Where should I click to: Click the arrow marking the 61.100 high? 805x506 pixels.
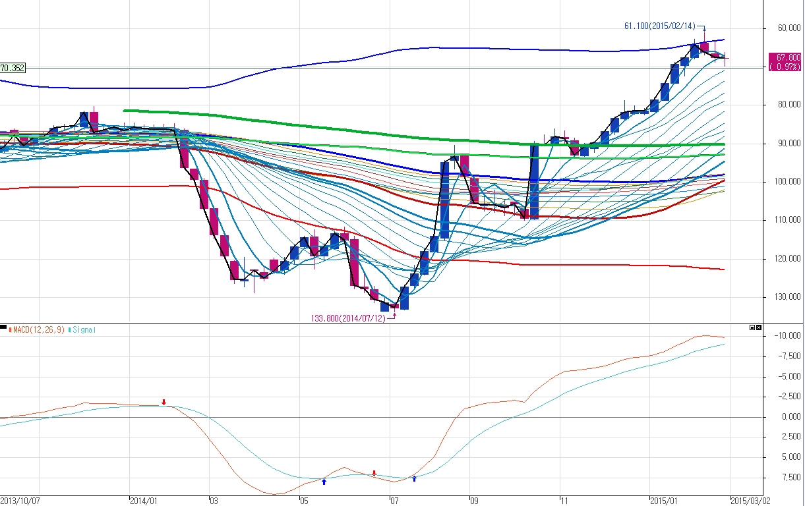[x=703, y=29]
